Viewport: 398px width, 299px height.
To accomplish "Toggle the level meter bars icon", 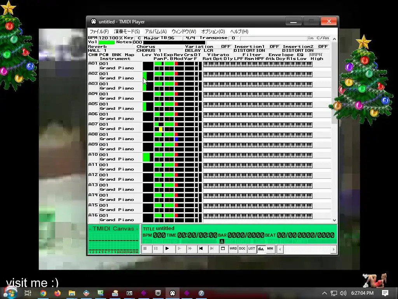I will pyautogui.click(x=261, y=249).
